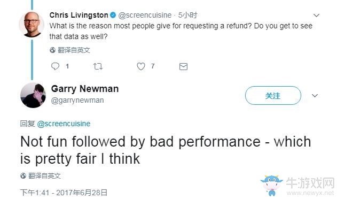The height and width of the screenshot is (199, 337).
Task: Retweet Chris Livingston's tweet
Action: 98,66
